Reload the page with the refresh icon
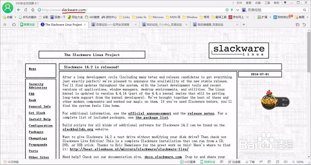Viewport: 311px width, 165px height. click(26, 10)
